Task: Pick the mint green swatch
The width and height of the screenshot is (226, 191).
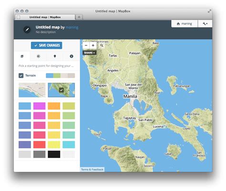Action: [69, 125]
